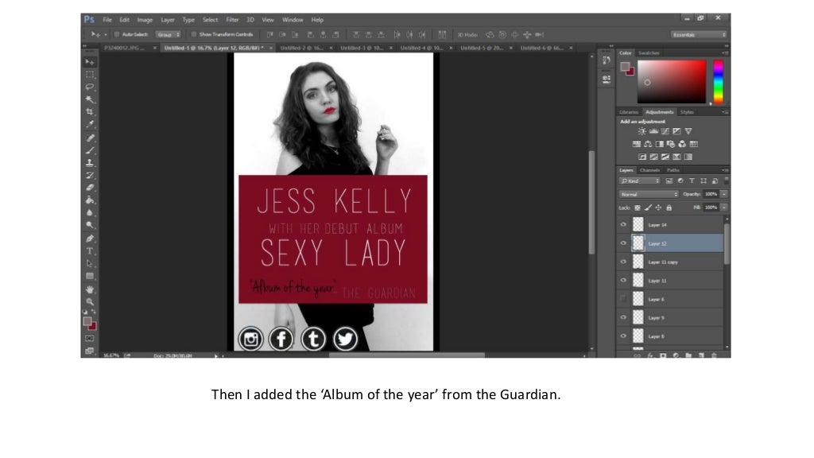814x458 pixels.
Task: Select the Healing Brush tool
Action: [90, 138]
